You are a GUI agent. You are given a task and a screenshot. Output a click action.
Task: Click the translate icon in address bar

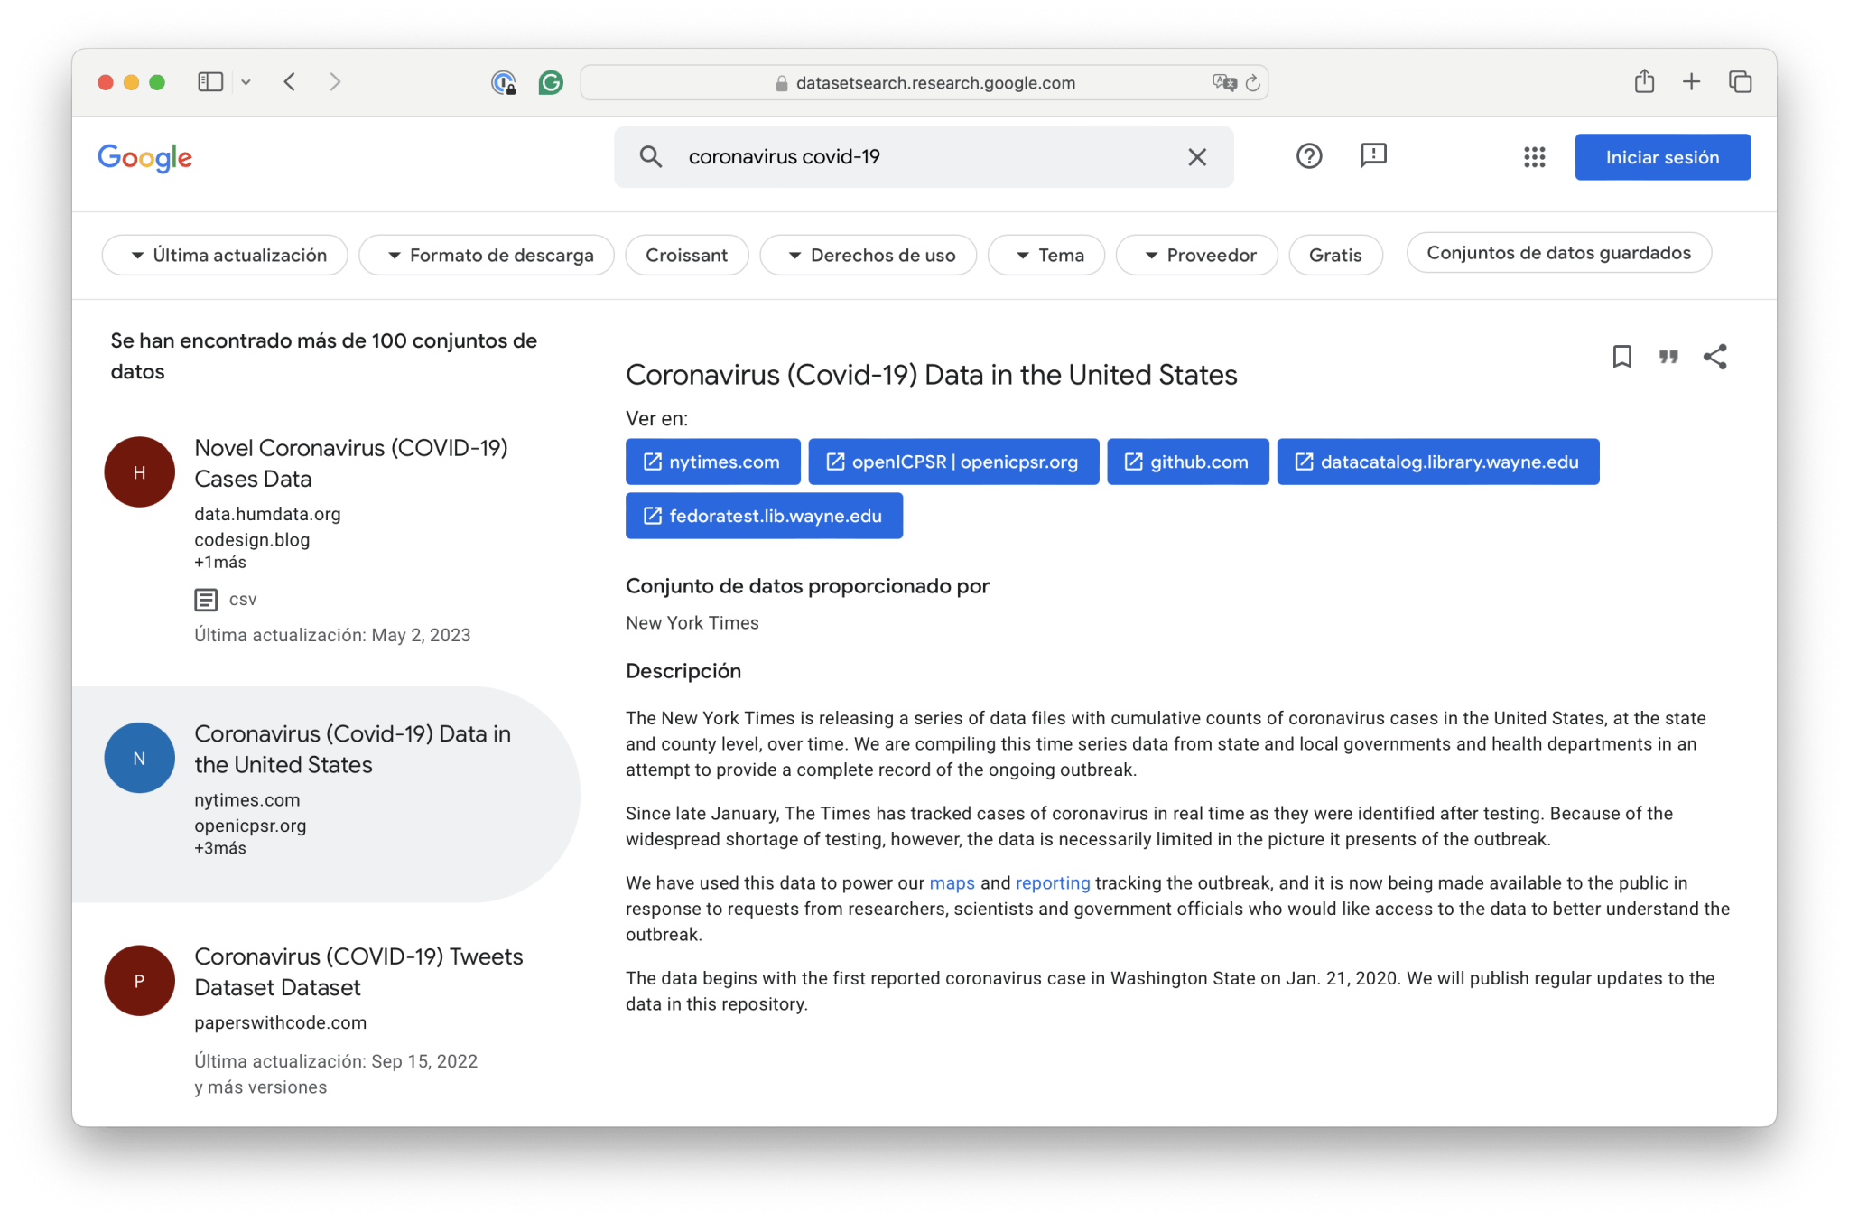(x=1224, y=83)
